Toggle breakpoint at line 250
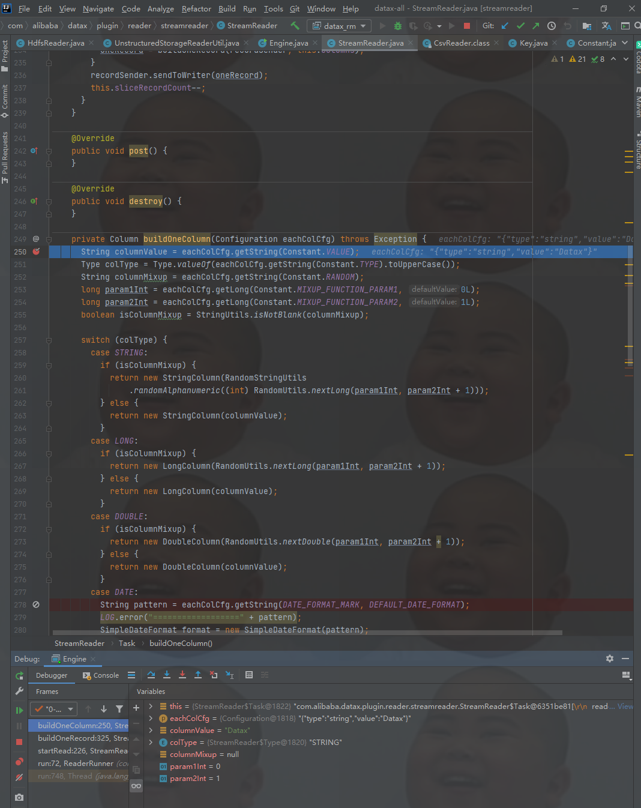This screenshot has width=641, height=808. pyautogui.click(x=36, y=252)
